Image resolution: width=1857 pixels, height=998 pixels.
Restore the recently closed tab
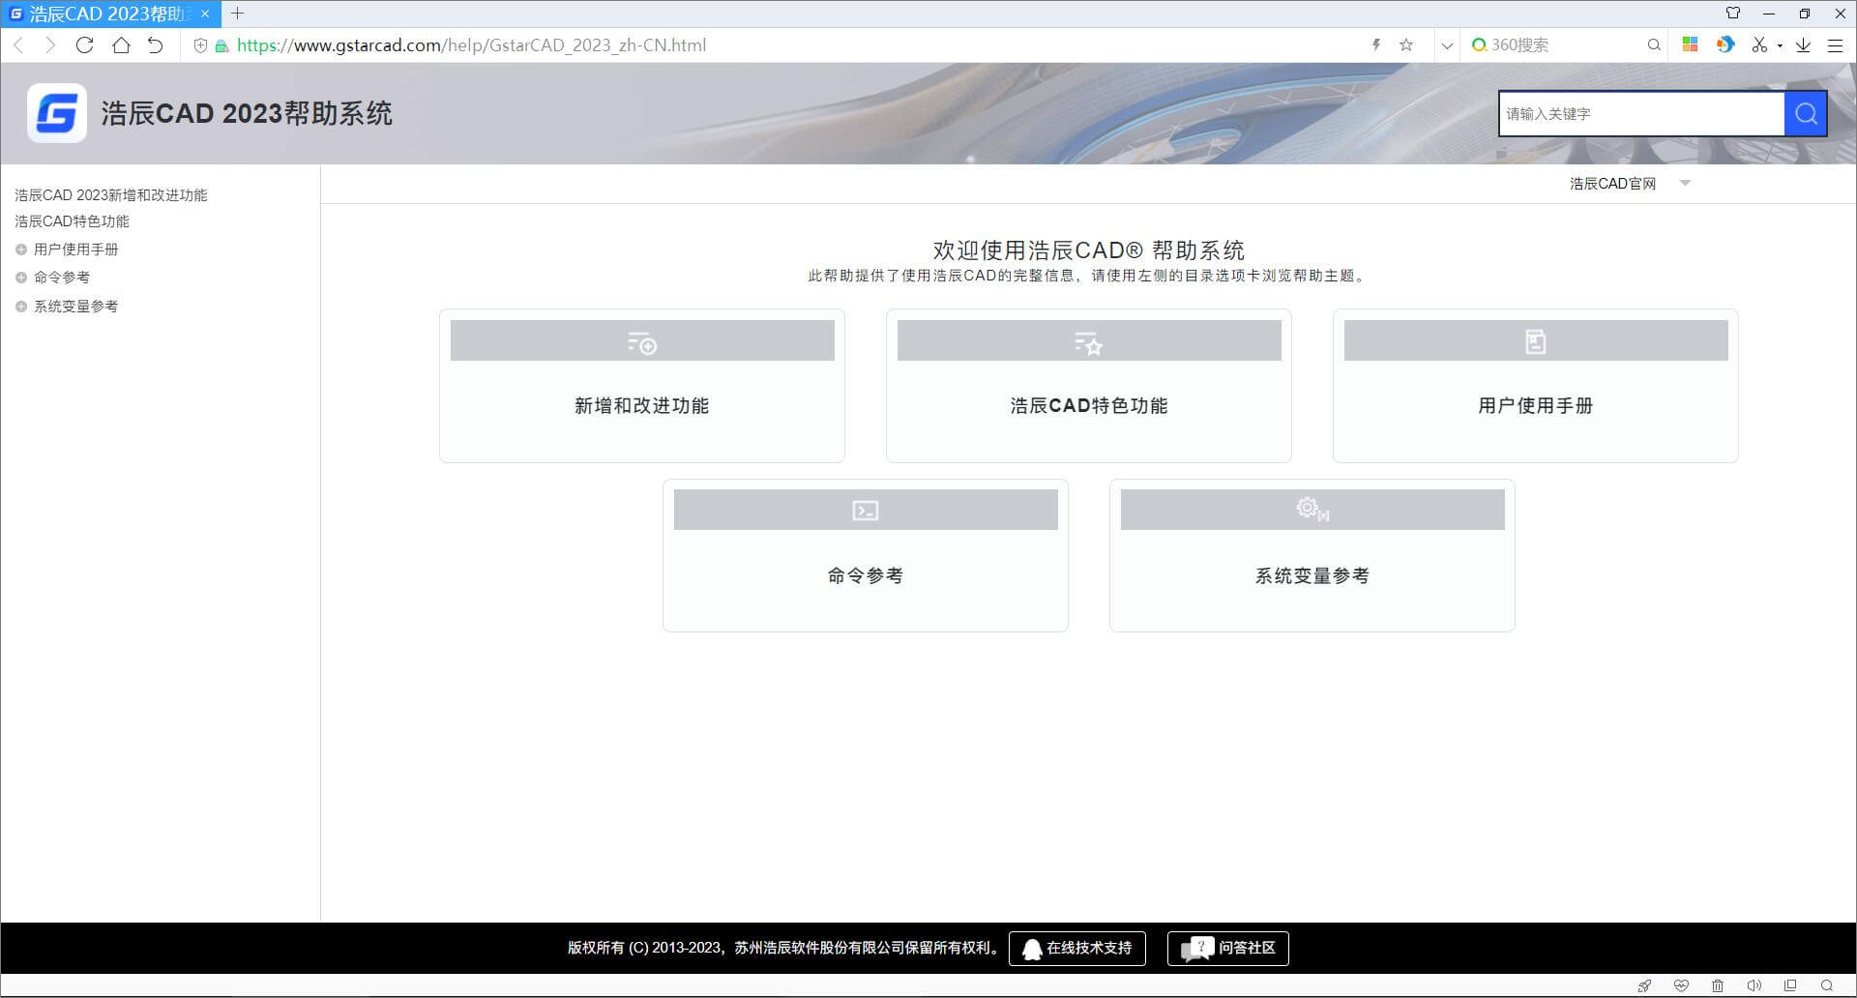155,45
